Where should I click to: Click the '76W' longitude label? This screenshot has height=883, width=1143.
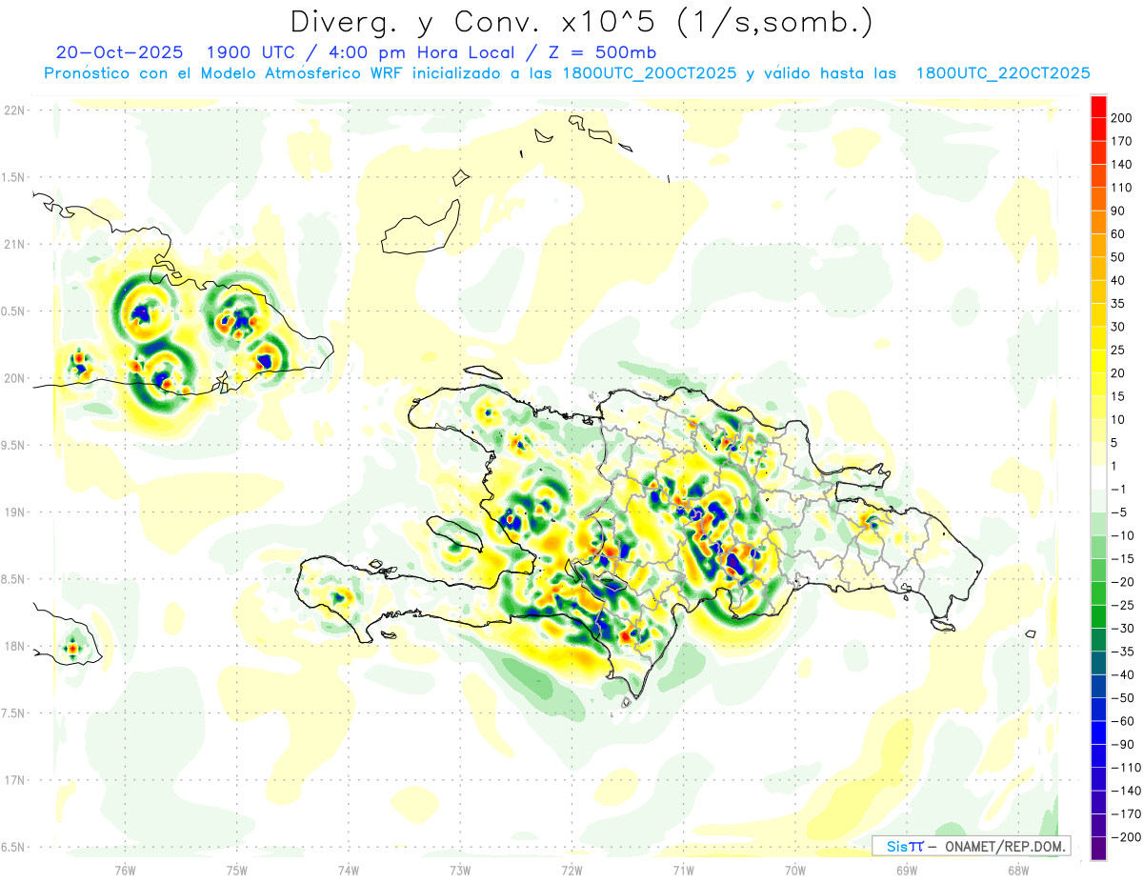(125, 870)
